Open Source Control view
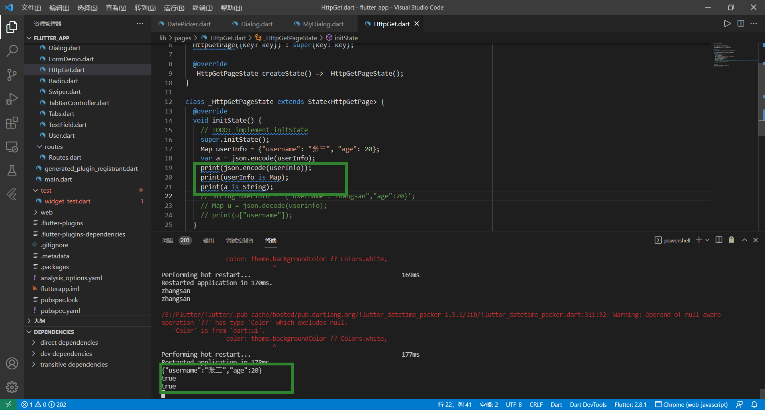This screenshot has height=410, width=765. click(12, 74)
